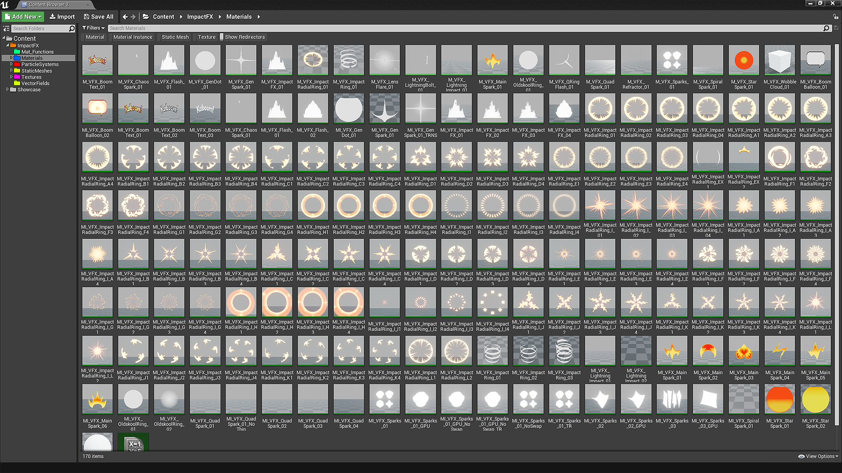Go back with the left arrow icon

pos(125,17)
